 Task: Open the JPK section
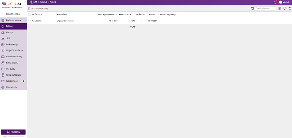[13, 38]
